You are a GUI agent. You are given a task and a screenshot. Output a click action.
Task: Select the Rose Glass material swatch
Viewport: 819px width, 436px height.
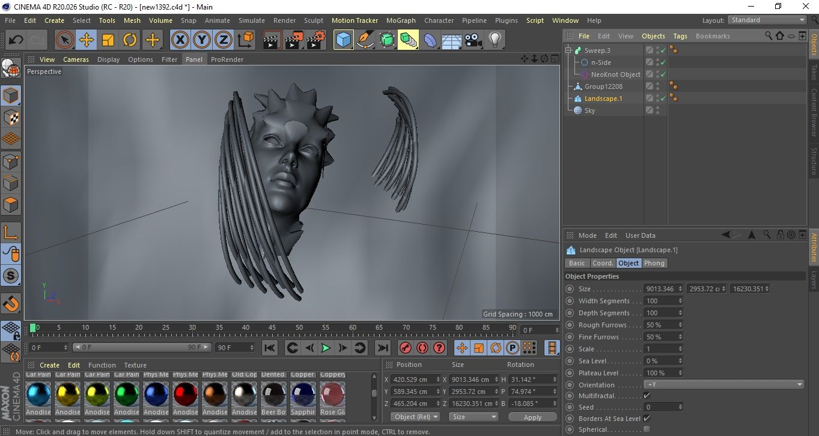click(333, 394)
